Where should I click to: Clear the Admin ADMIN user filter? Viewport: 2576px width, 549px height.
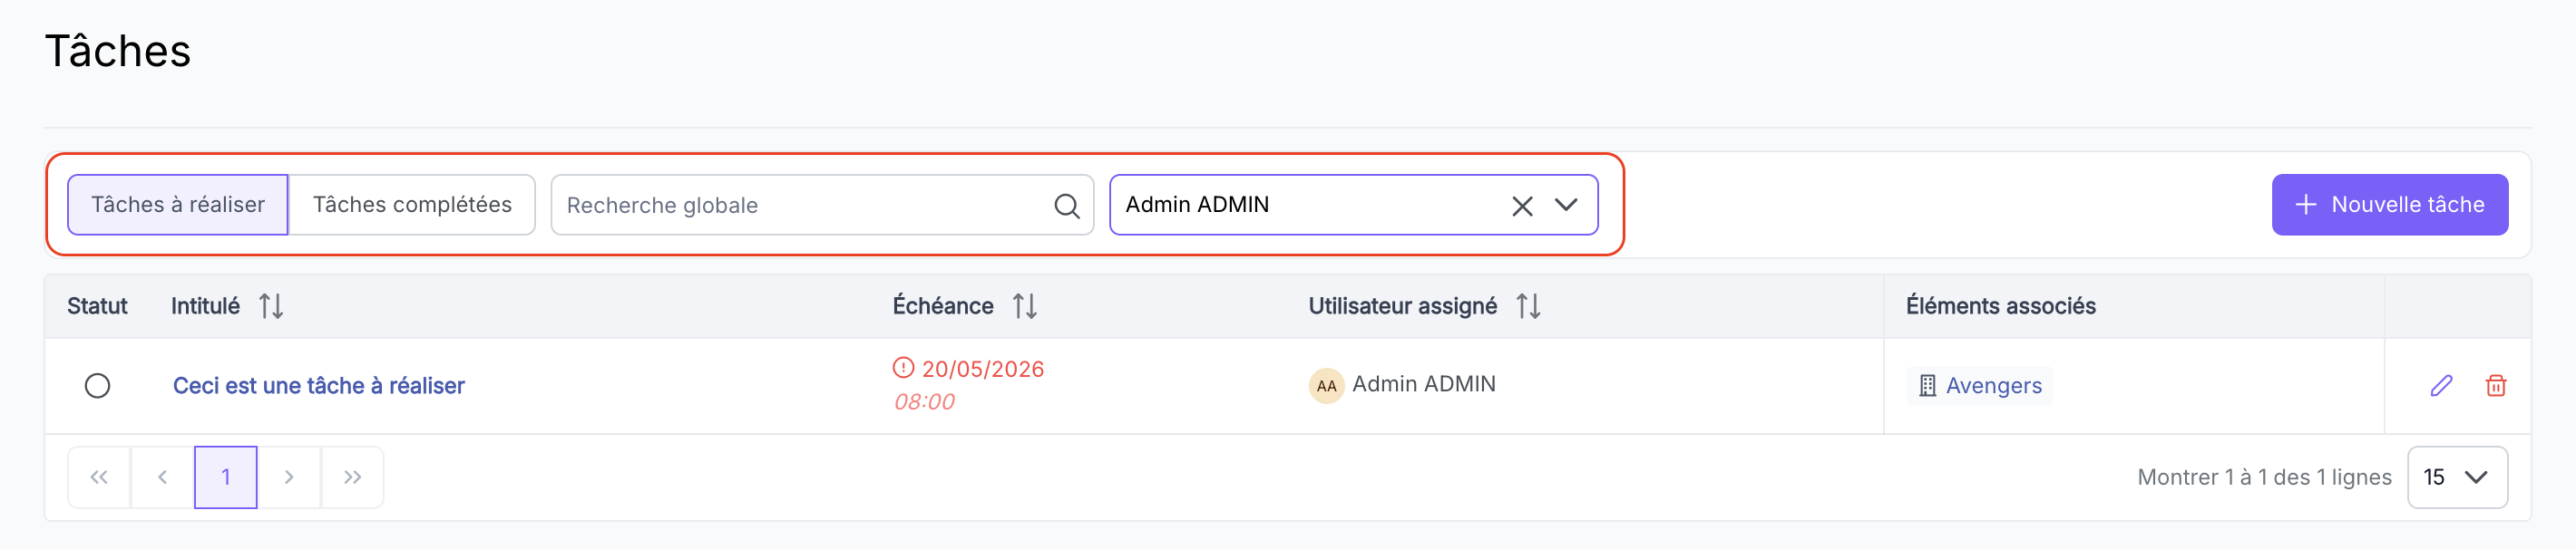(1522, 206)
